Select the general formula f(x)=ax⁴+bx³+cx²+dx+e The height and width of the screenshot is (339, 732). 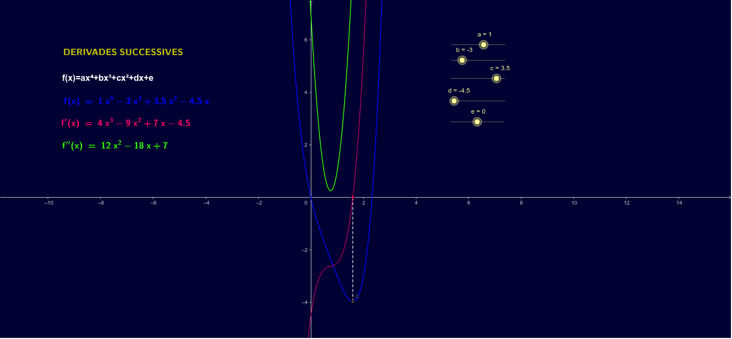(108, 78)
